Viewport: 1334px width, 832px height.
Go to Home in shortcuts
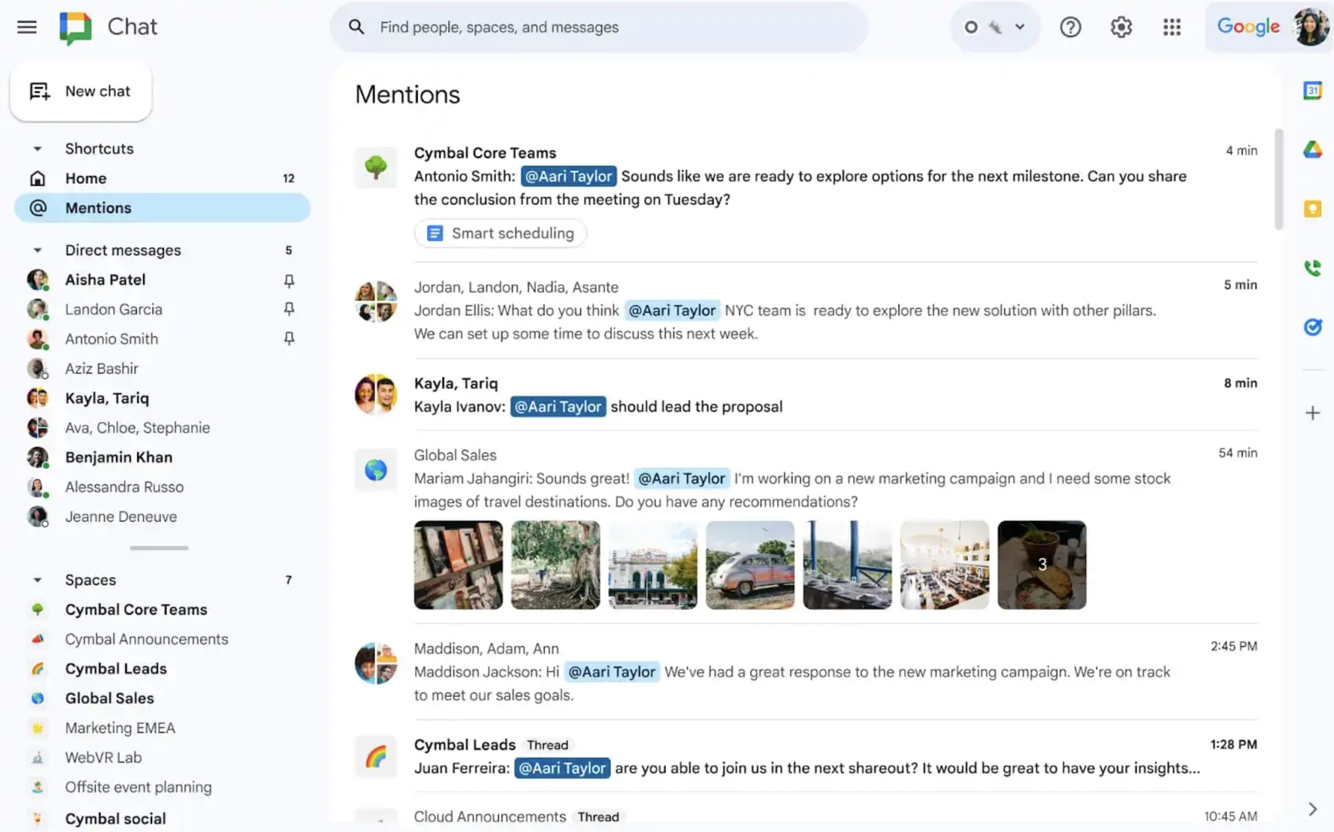[x=86, y=178]
